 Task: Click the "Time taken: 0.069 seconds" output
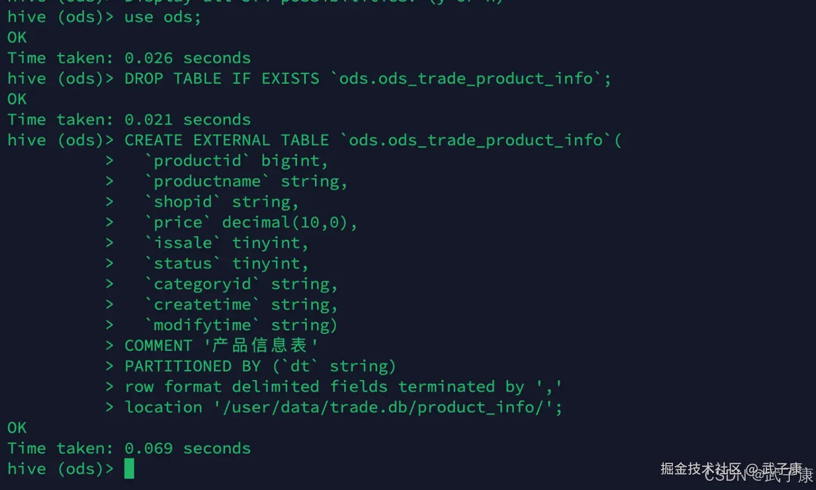coord(129,449)
